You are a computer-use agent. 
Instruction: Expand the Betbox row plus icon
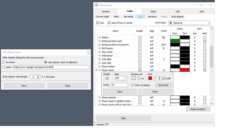(100, 37)
